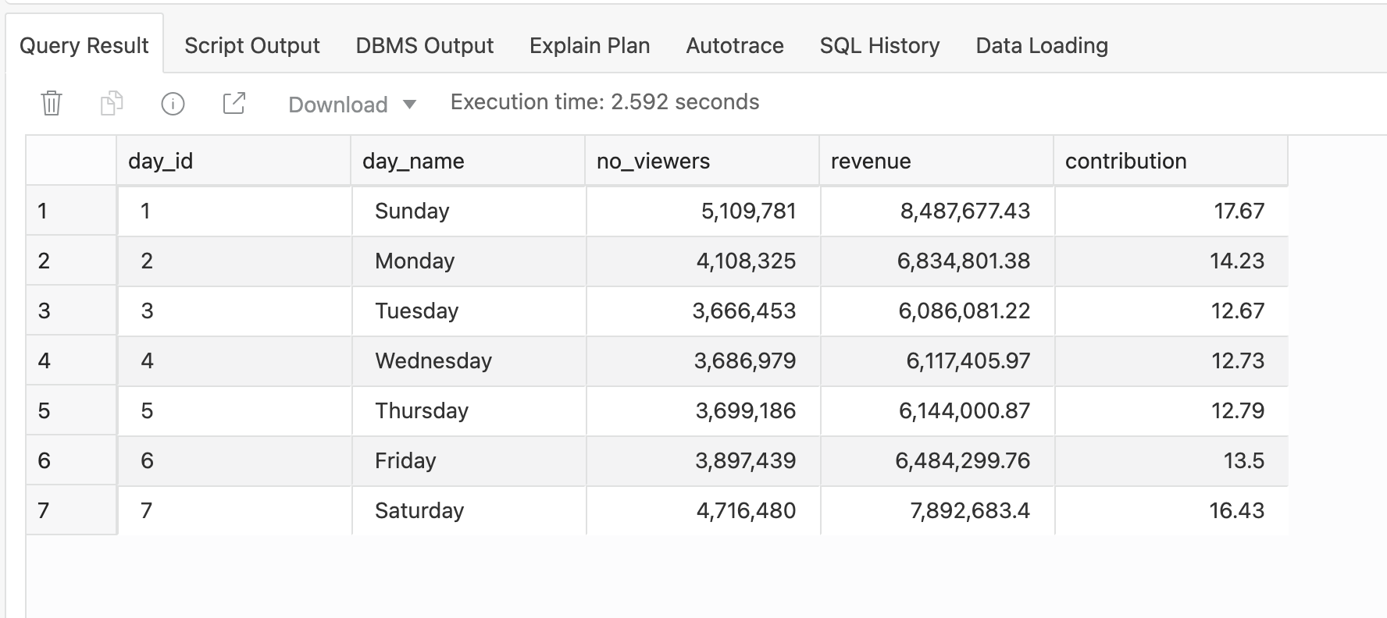Expand the Download dropdown
This screenshot has width=1387, height=618.
[x=352, y=105]
